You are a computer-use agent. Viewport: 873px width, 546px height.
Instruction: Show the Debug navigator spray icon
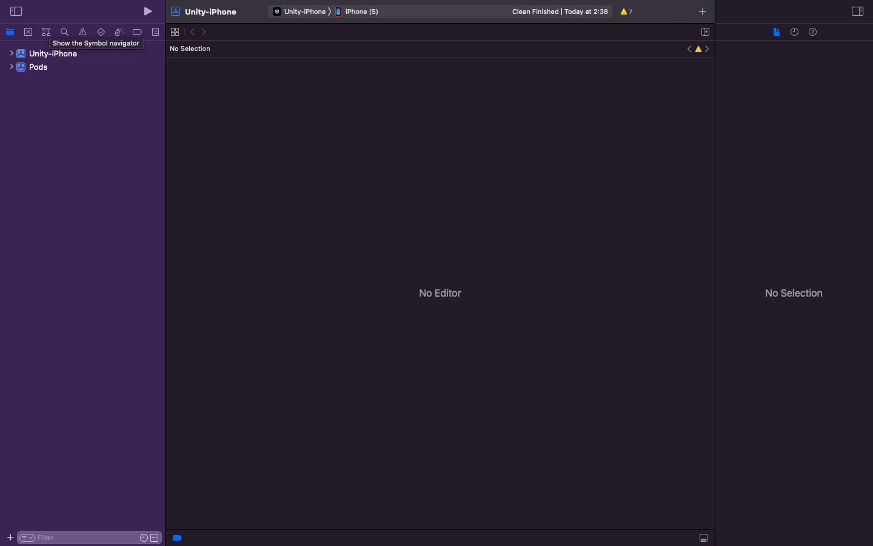[119, 32]
